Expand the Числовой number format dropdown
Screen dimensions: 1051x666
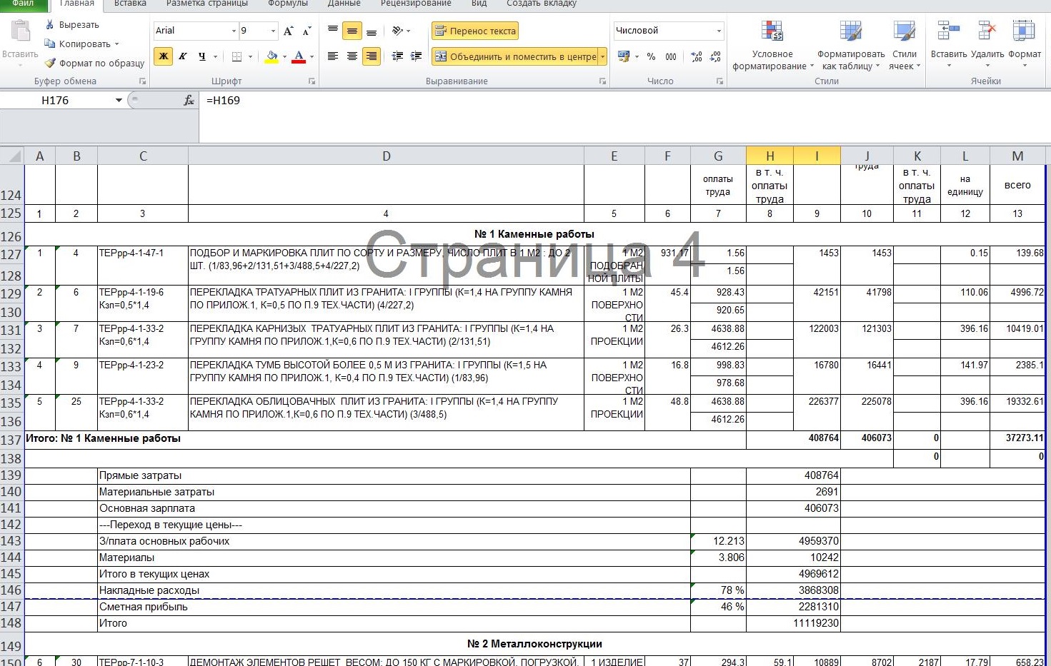point(718,31)
